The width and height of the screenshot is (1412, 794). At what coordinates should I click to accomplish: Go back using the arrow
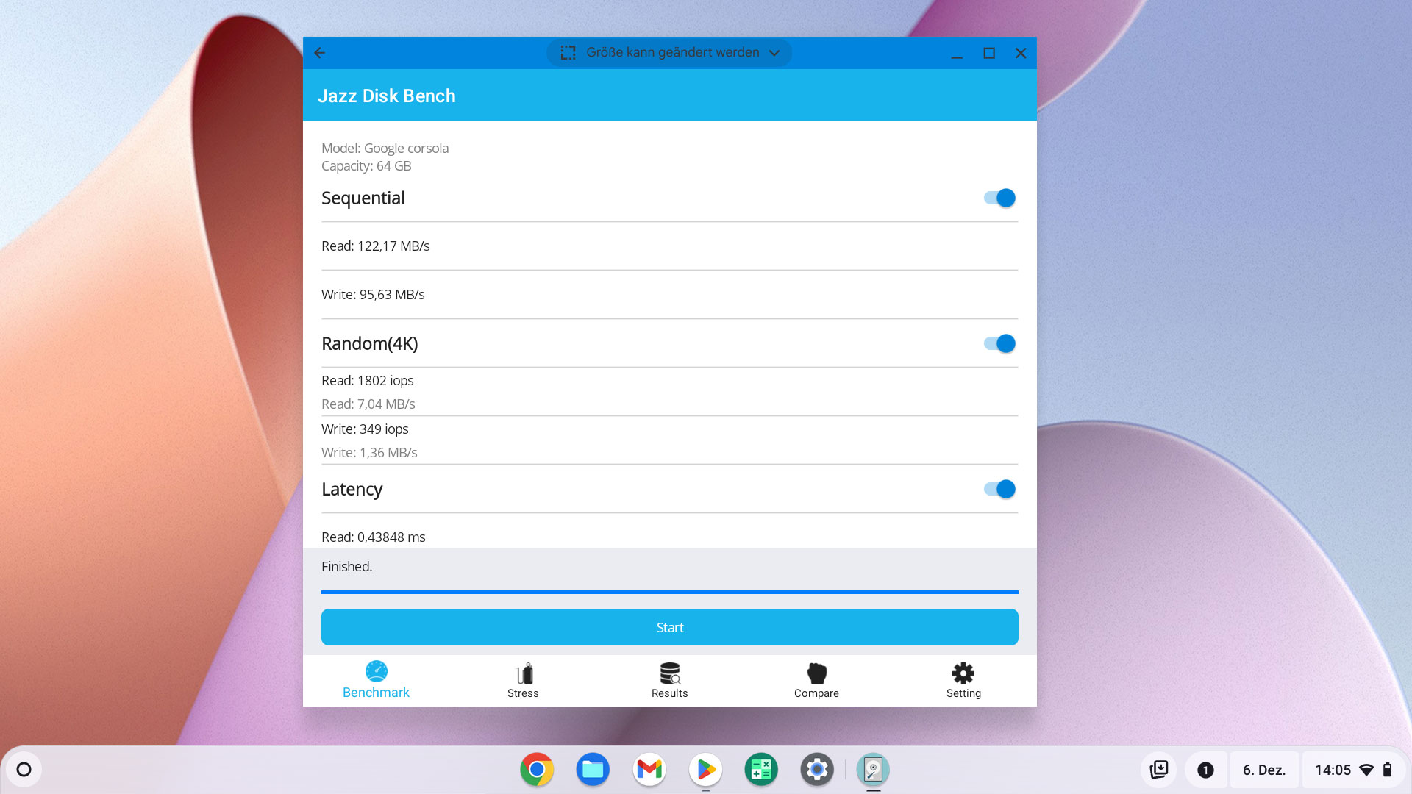pos(320,53)
